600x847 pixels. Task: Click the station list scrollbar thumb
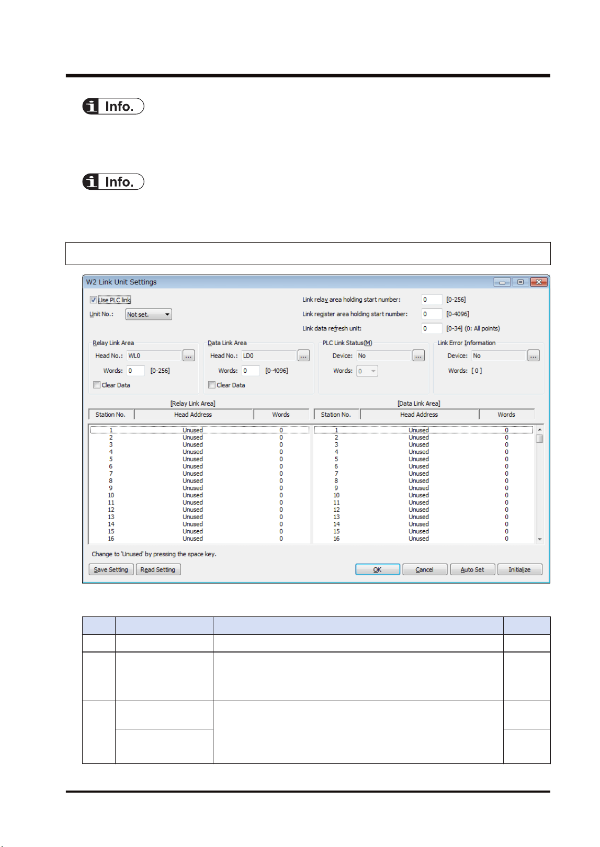(540, 439)
